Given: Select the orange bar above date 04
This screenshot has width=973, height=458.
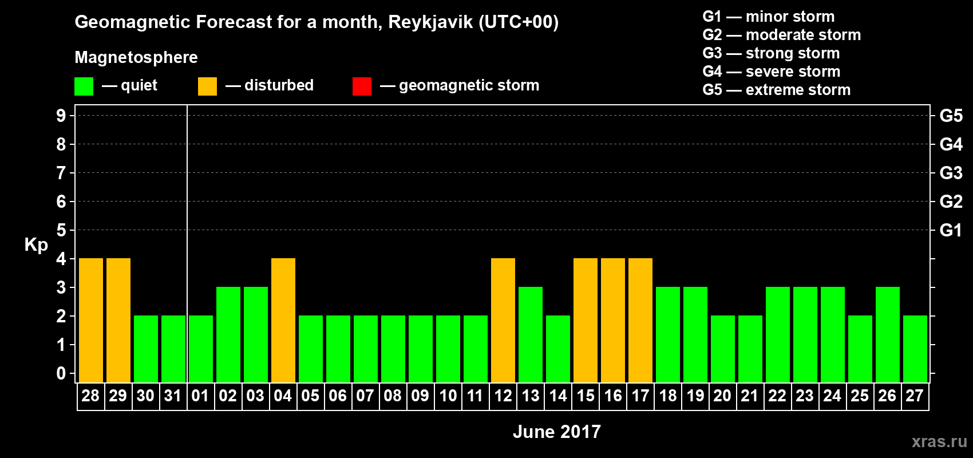Looking at the screenshot, I should pyautogui.click(x=283, y=320).
